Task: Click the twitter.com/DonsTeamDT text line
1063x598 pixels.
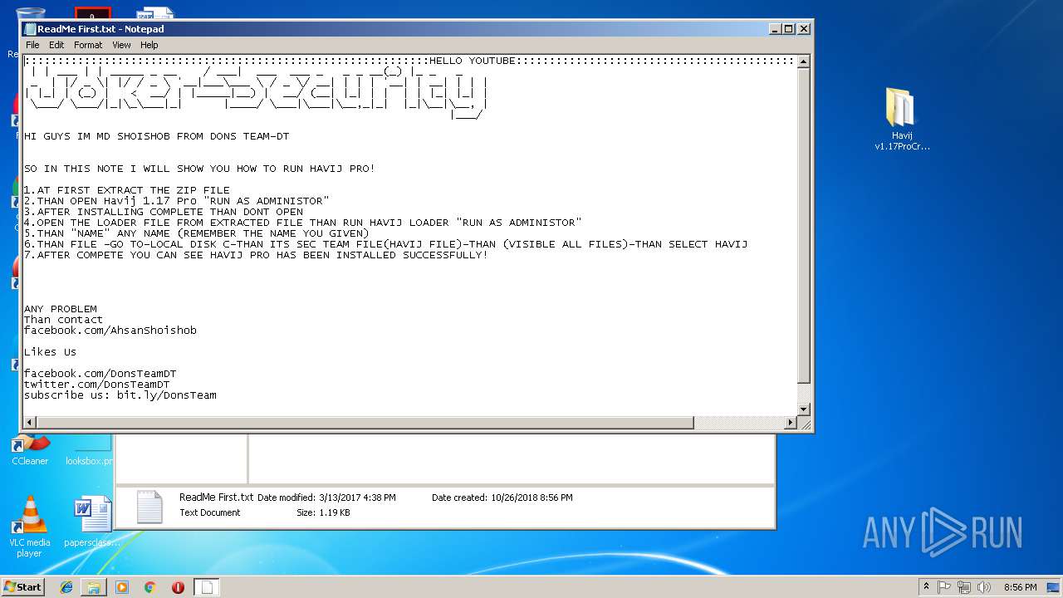Action: coord(97,385)
